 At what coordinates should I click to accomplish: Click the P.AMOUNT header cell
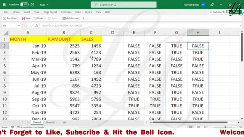click(x=64, y=39)
